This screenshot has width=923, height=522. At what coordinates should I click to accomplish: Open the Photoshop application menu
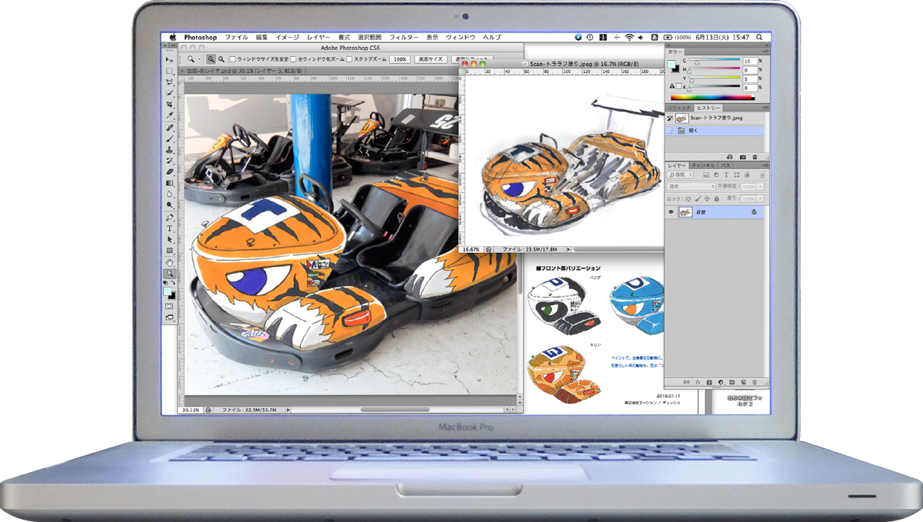[201, 37]
